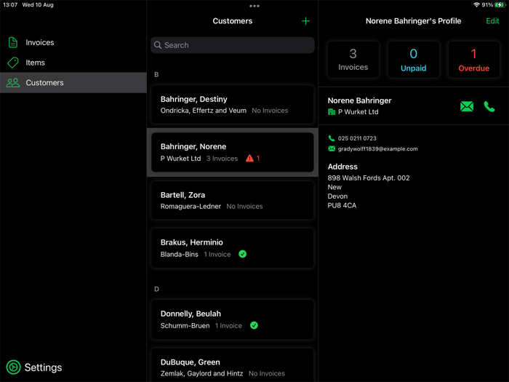Click the section header letter B
This screenshot has height=382, width=509.
[x=156, y=75]
